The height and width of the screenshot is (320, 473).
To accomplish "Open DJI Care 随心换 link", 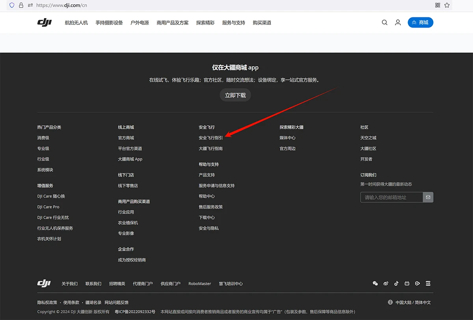I will click(x=51, y=196).
